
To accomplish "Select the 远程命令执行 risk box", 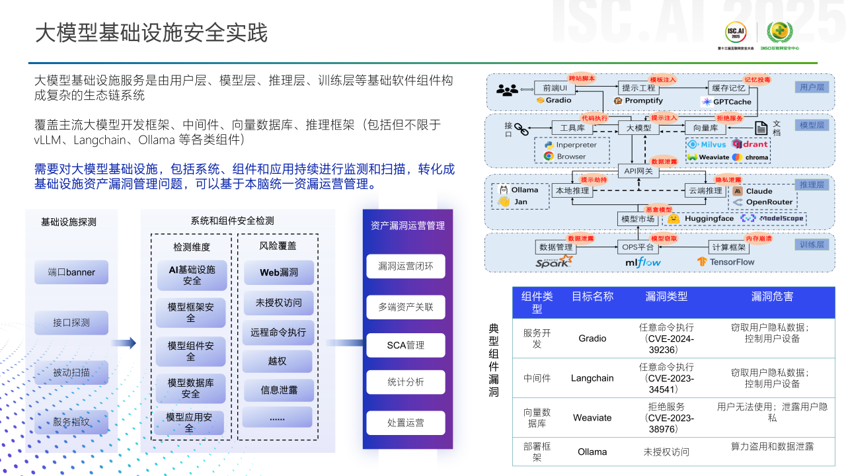I will [278, 332].
